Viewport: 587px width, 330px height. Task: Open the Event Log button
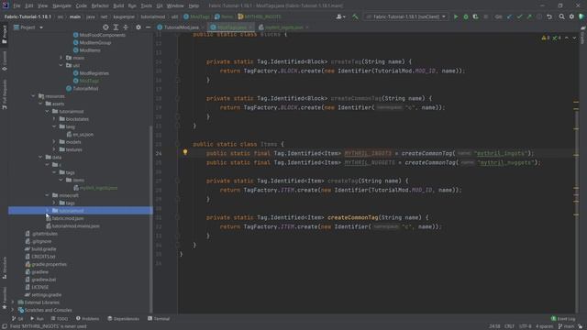coord(563,319)
